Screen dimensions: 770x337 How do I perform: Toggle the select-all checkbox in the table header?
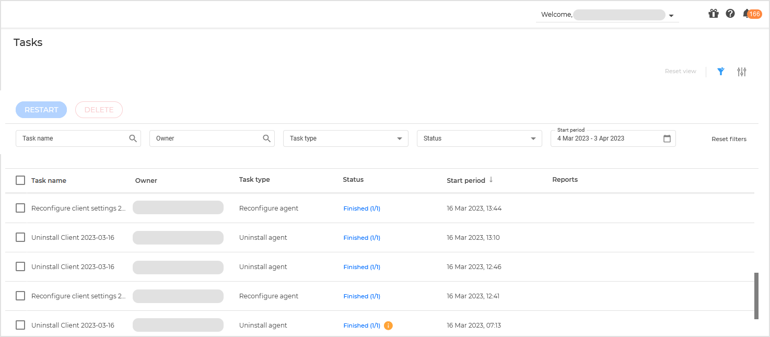20,180
